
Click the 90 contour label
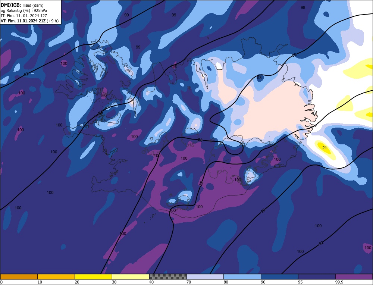(x=263, y=211)
